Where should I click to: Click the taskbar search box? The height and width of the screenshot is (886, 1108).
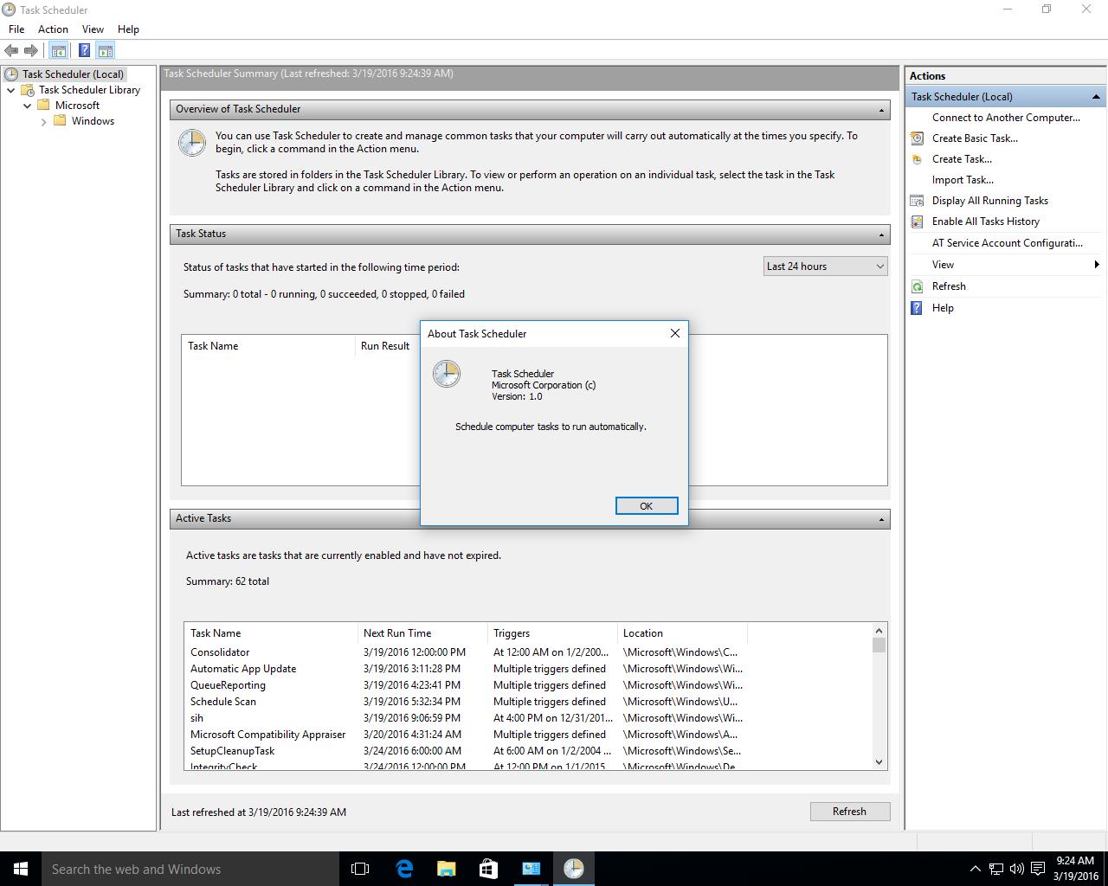pos(190,869)
